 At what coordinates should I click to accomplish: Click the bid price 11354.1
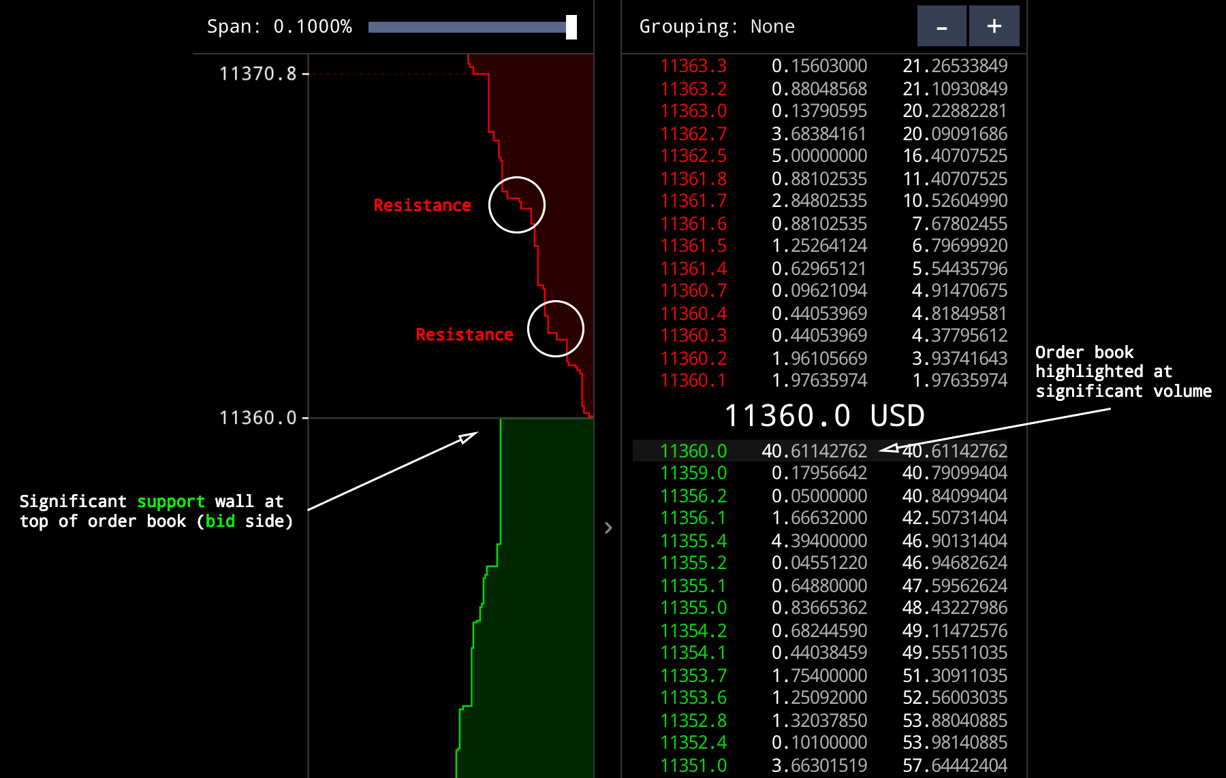[693, 653]
